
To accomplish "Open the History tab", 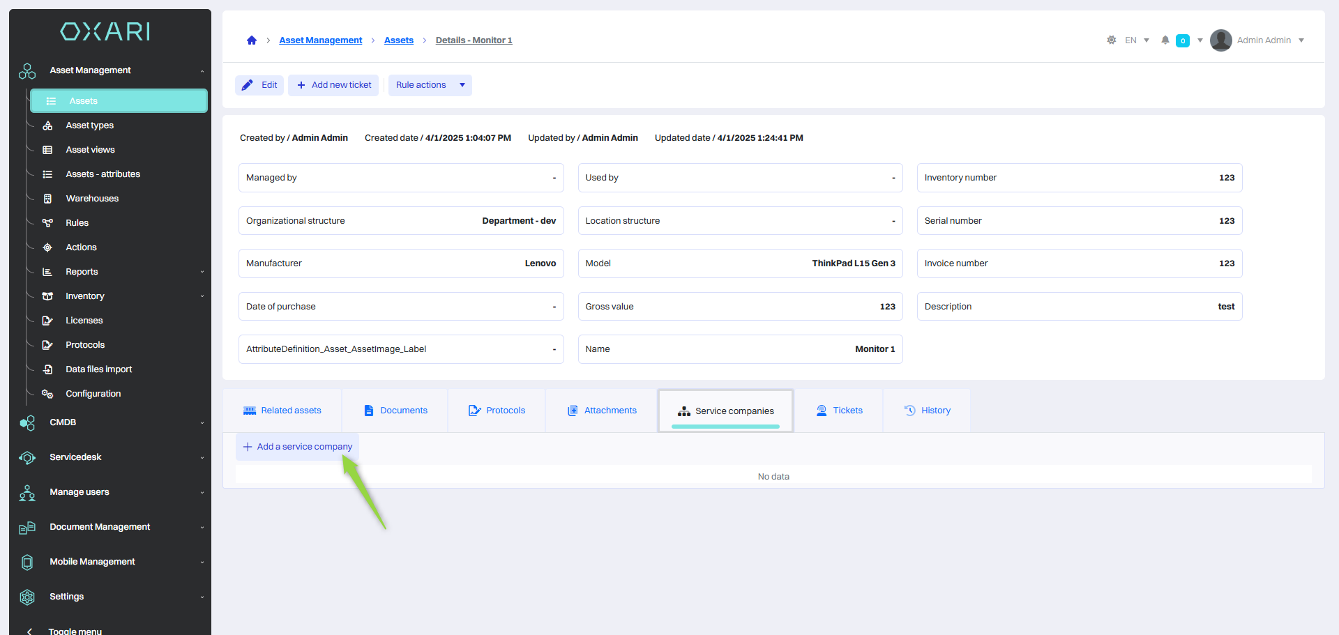I will pyautogui.click(x=927, y=411).
